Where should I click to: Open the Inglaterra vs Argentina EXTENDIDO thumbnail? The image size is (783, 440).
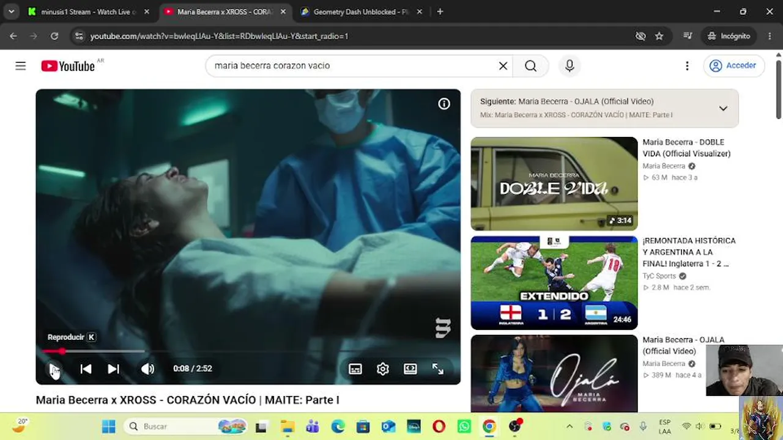pyautogui.click(x=554, y=282)
